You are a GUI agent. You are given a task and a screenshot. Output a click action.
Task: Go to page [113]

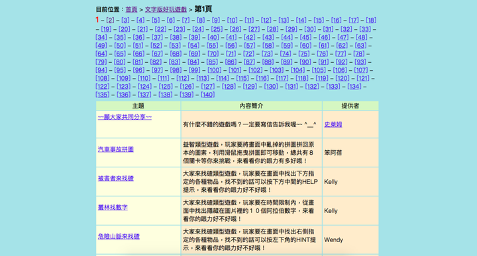pyautogui.click(x=203, y=78)
